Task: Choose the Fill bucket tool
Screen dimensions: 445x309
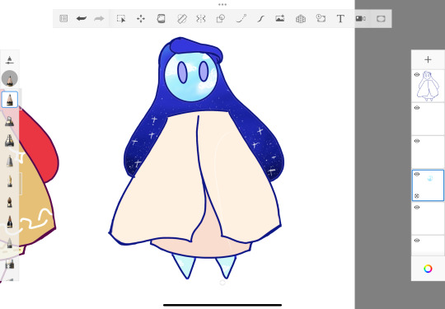Action: [161, 19]
